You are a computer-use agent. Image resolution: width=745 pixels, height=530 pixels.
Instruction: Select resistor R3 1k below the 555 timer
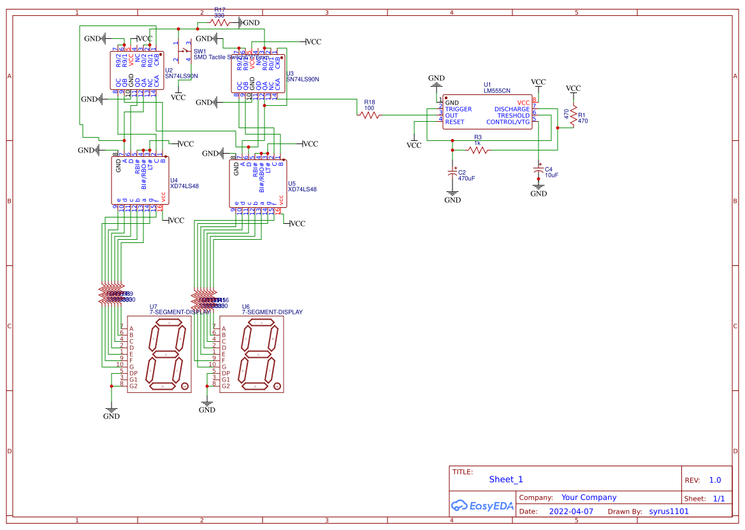(478, 151)
